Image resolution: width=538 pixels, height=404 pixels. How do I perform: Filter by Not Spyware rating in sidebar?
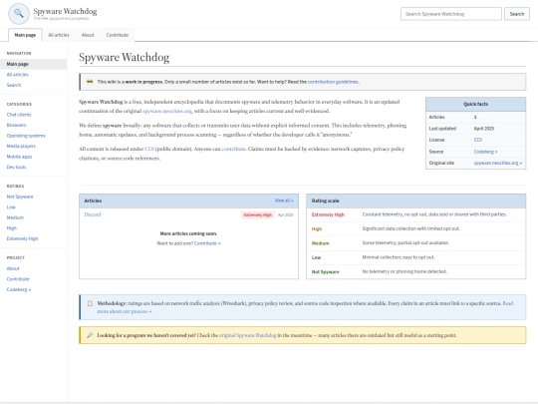(x=20, y=197)
